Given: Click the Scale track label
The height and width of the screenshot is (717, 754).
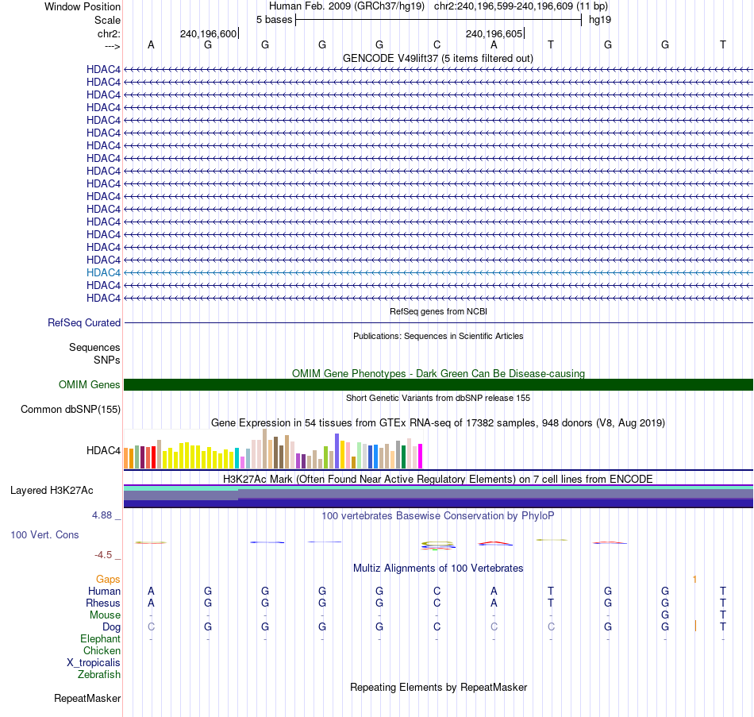Looking at the screenshot, I should point(107,20).
